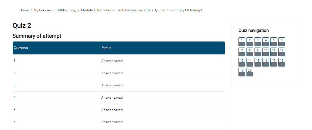Viewport: 312px width, 130px height.
Task: Click question 4 navigation tile
Action: 266,42
